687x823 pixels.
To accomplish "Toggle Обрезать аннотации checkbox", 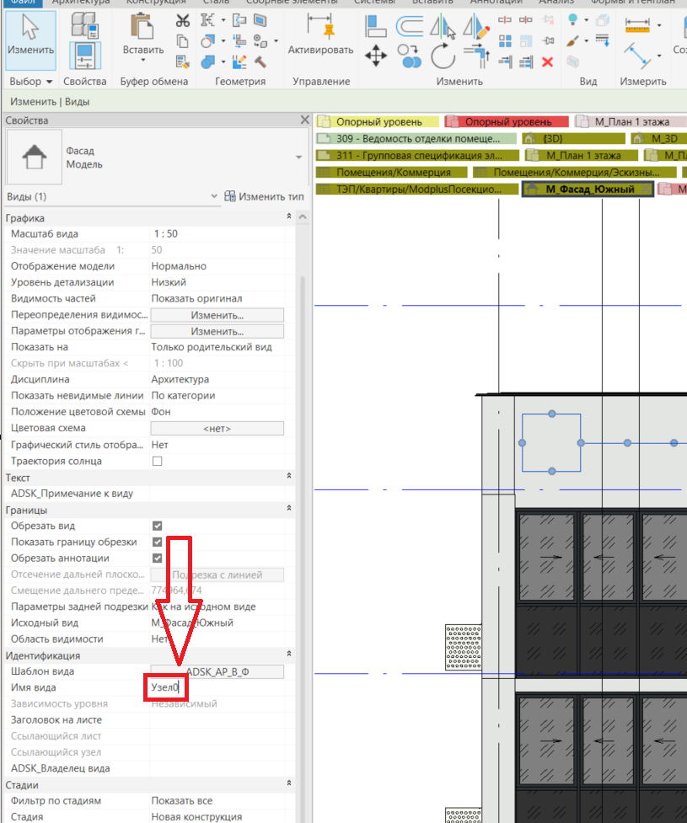I will (x=157, y=558).
